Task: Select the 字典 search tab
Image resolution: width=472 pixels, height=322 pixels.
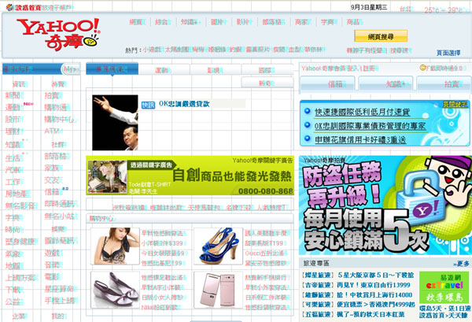Action: [329, 22]
